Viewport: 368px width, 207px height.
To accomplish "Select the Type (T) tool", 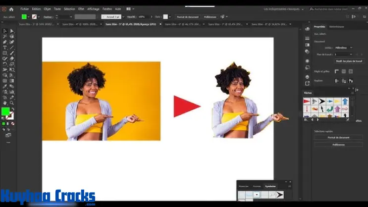I will point(5,48).
